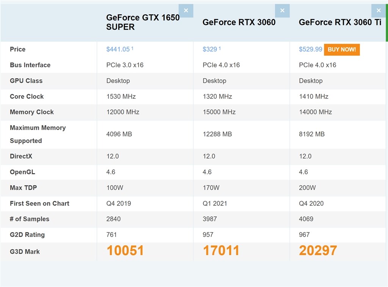This screenshot has height=287, width=388.
Task: Select the Bus Interface row label
Action: 30,65
